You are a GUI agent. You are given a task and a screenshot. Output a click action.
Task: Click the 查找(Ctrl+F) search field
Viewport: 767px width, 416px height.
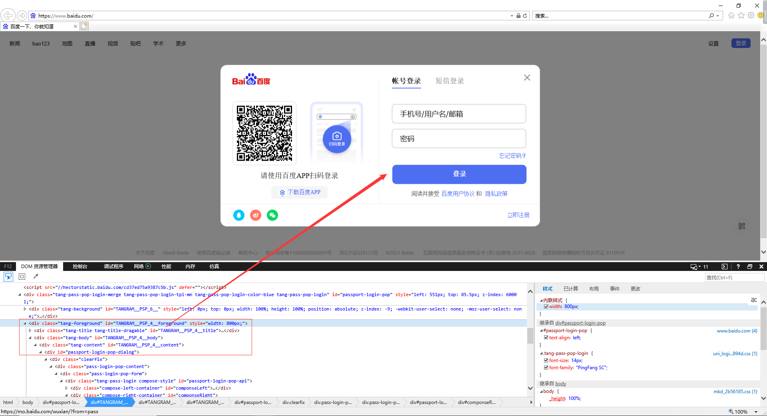[734, 277]
